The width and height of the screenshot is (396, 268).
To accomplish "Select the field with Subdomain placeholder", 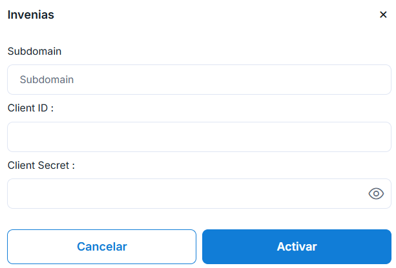I will click(199, 80).
